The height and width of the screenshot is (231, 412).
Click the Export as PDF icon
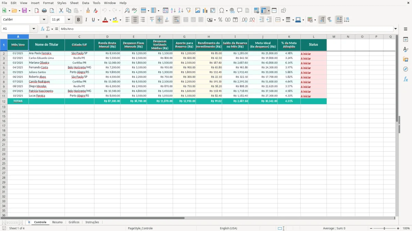[x=37, y=11]
